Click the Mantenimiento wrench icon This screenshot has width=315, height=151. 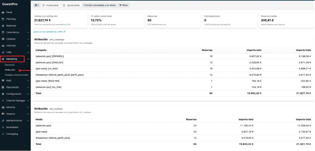point(3,121)
